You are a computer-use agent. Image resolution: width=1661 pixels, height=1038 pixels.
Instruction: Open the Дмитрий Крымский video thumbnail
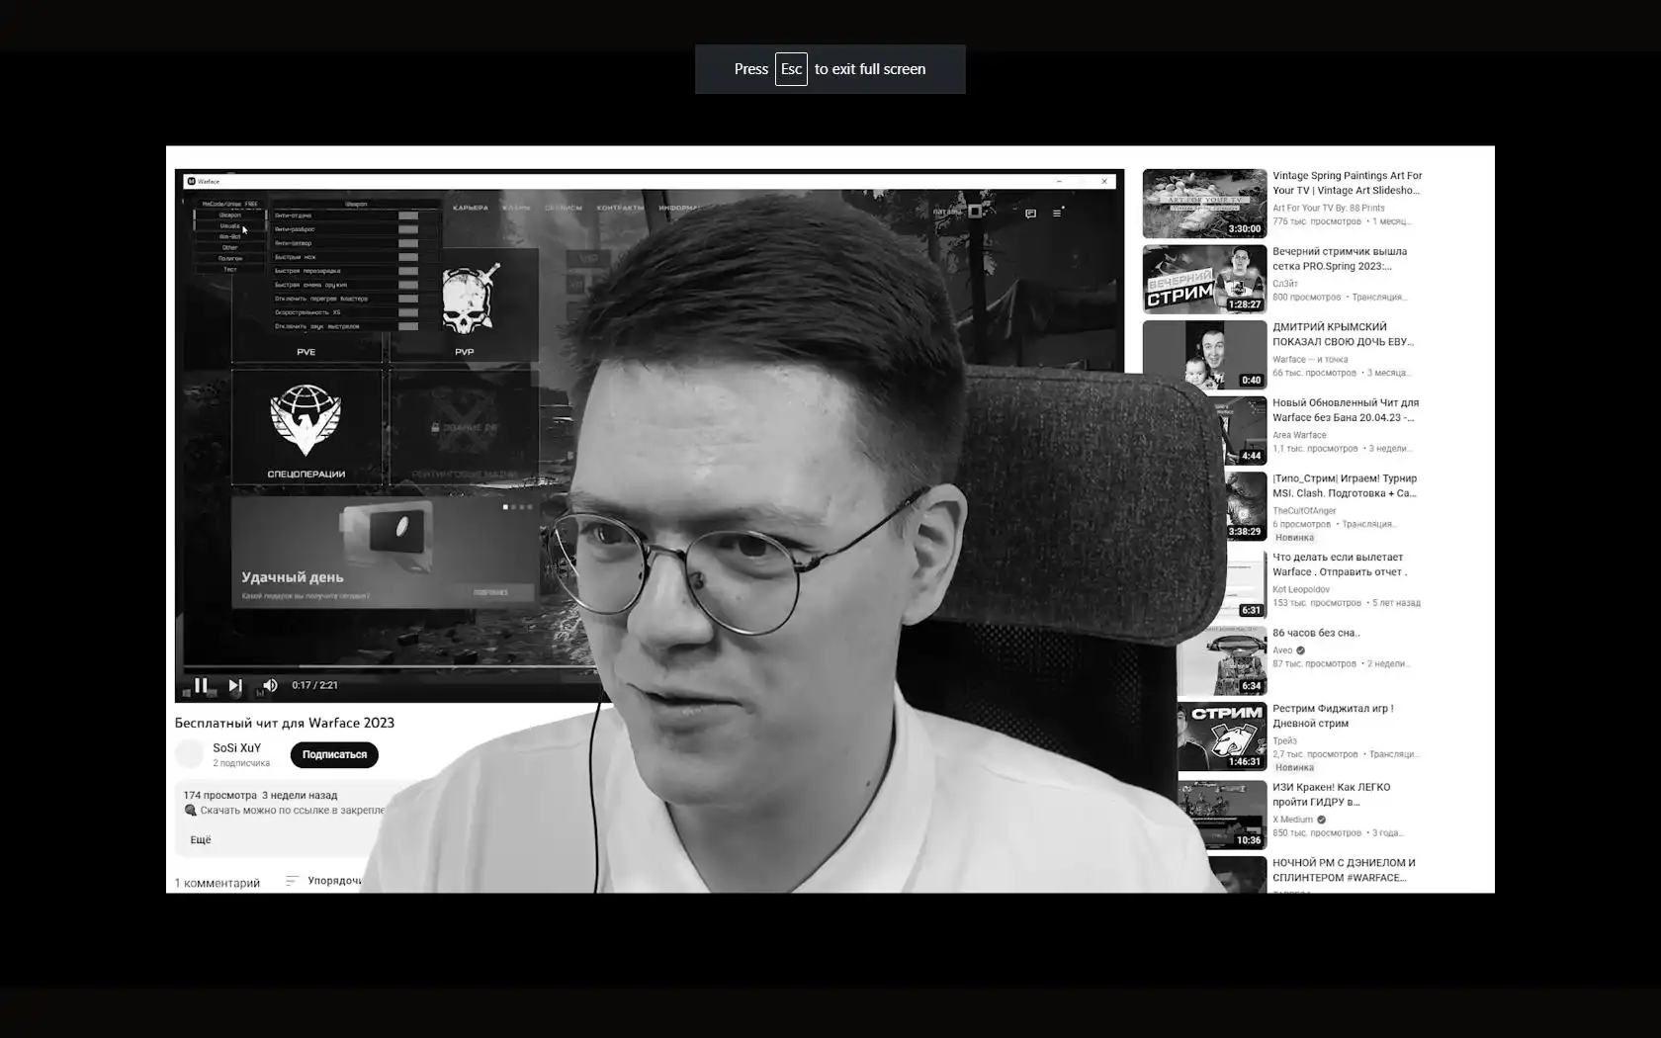1204,355
